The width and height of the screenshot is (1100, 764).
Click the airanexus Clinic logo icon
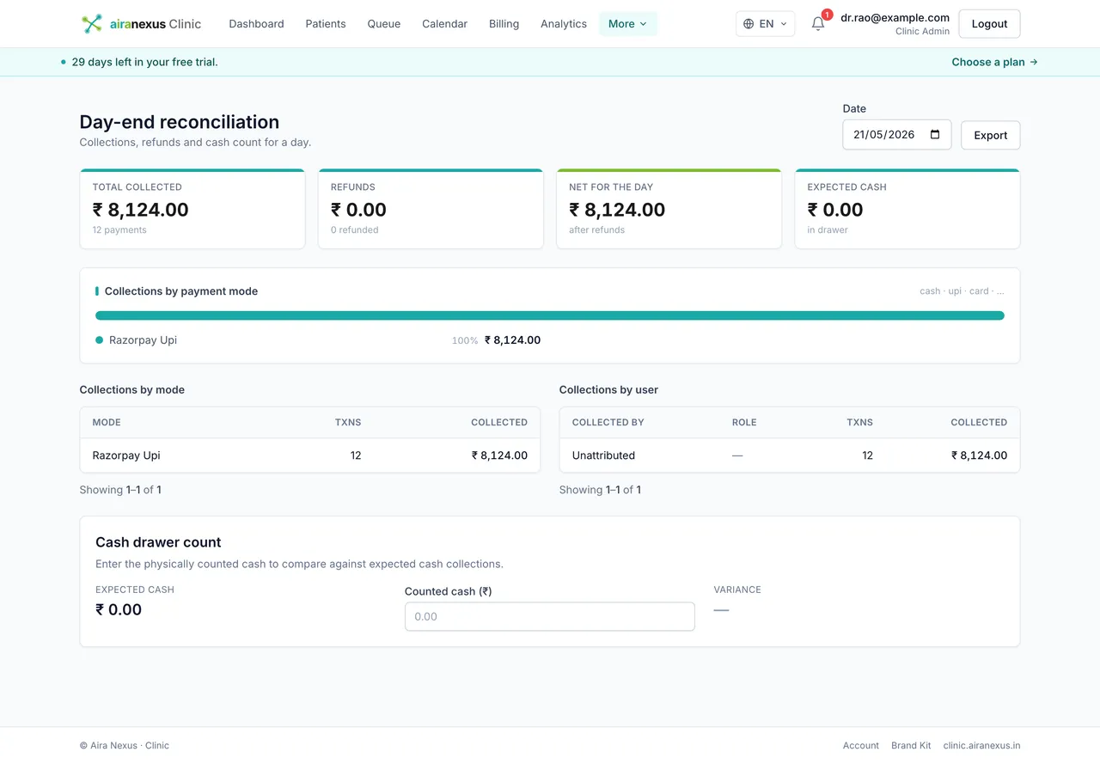coord(92,24)
